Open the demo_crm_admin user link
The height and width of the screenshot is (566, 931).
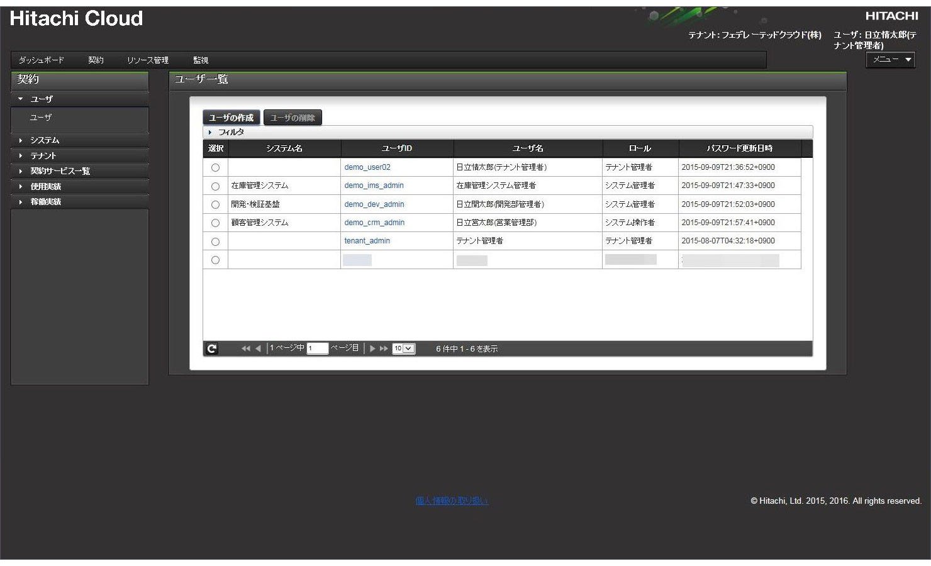pos(374,223)
